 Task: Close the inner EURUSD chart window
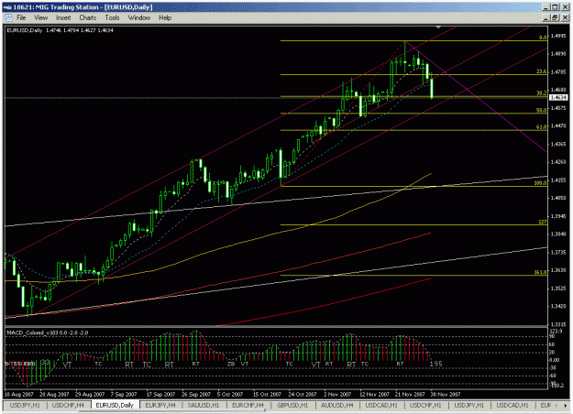point(565,17)
